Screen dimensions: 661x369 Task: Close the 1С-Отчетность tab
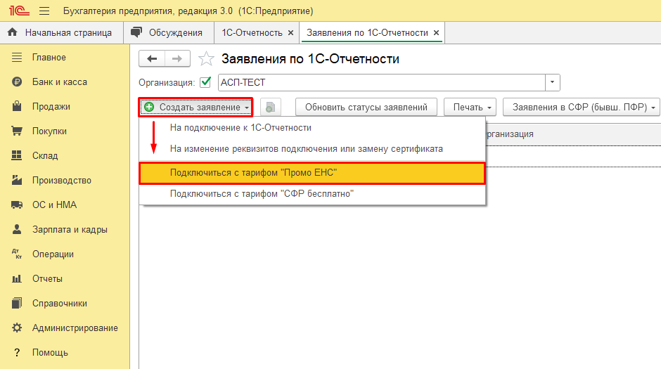point(290,33)
